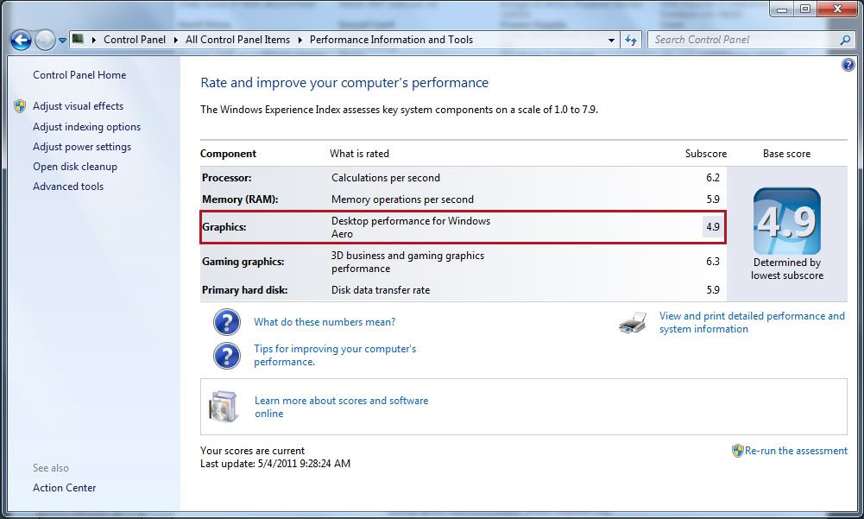Launch Open disk cleanup
Image resolution: width=864 pixels, height=519 pixels.
pyautogui.click(x=75, y=167)
